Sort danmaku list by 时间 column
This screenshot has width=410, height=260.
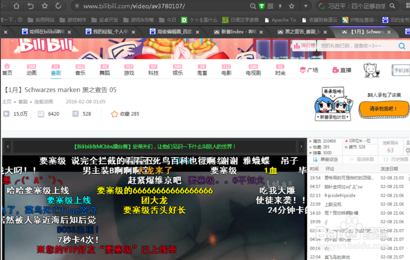(314, 169)
